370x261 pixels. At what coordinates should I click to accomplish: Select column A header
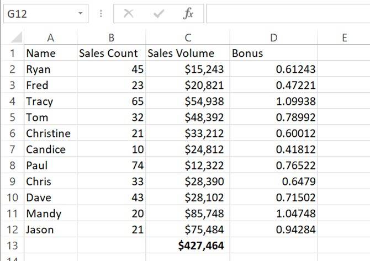[50, 38]
